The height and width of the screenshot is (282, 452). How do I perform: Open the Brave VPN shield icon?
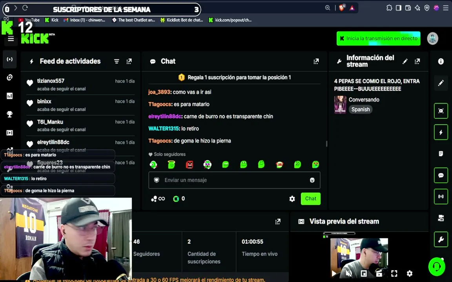point(427,8)
